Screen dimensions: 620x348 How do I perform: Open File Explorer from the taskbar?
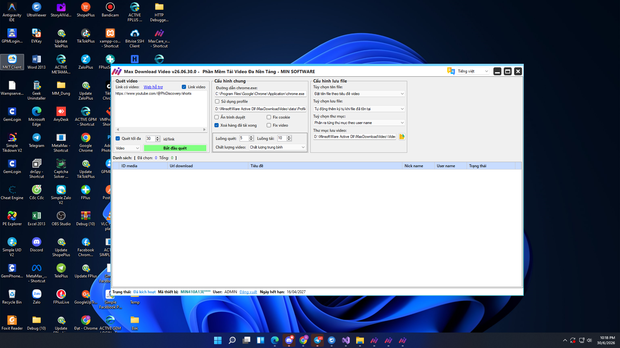pos(360,340)
